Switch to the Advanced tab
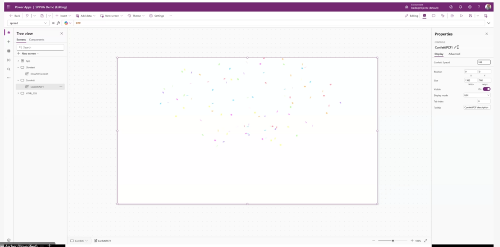The height and width of the screenshot is (247, 500). coord(454,54)
